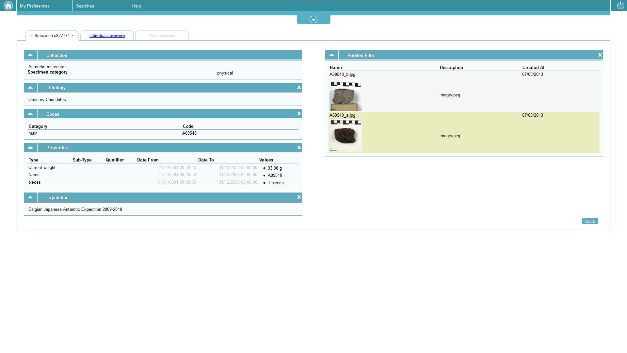This screenshot has height=353, width=627.
Task: Open the Searches menu
Action: click(x=85, y=6)
